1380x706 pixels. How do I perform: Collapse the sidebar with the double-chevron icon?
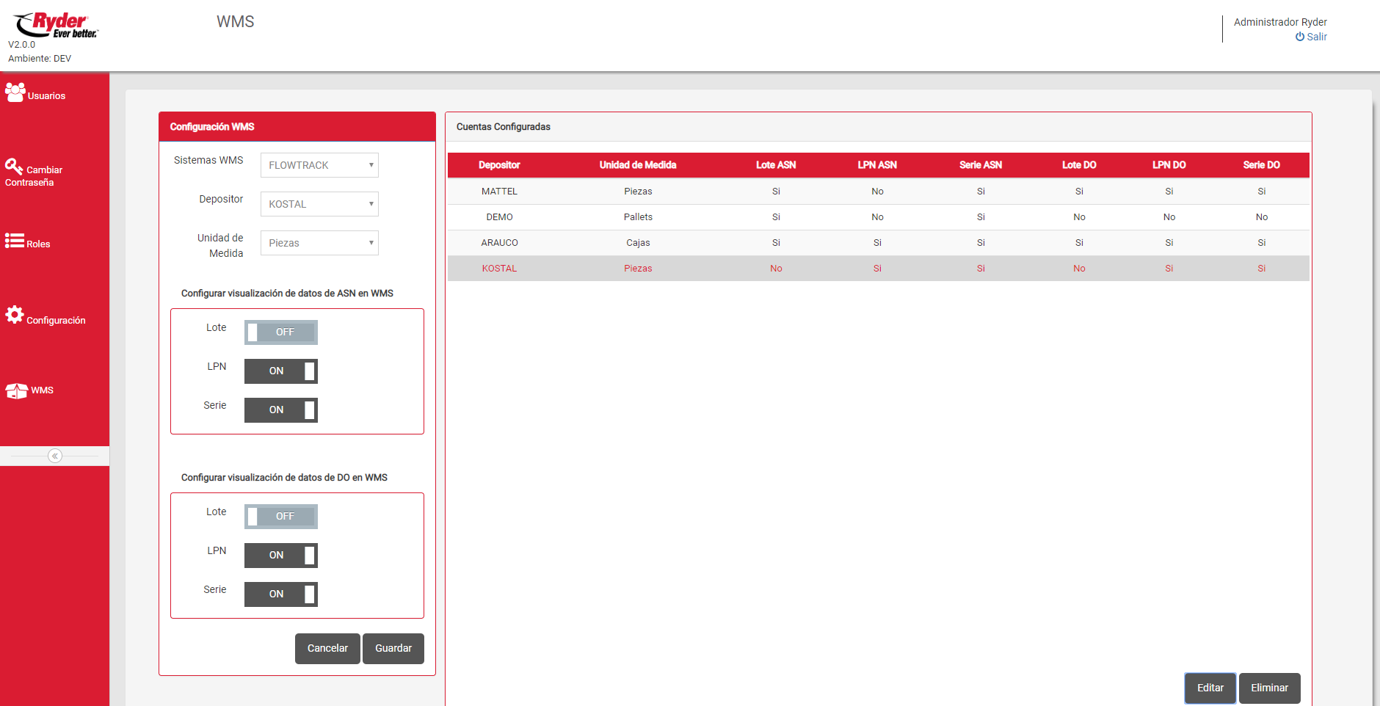55,456
